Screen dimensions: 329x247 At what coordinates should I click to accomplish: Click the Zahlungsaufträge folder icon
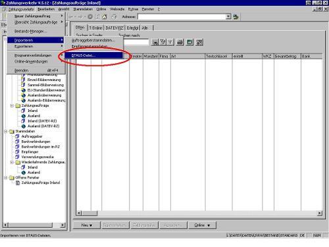(x=18, y=106)
